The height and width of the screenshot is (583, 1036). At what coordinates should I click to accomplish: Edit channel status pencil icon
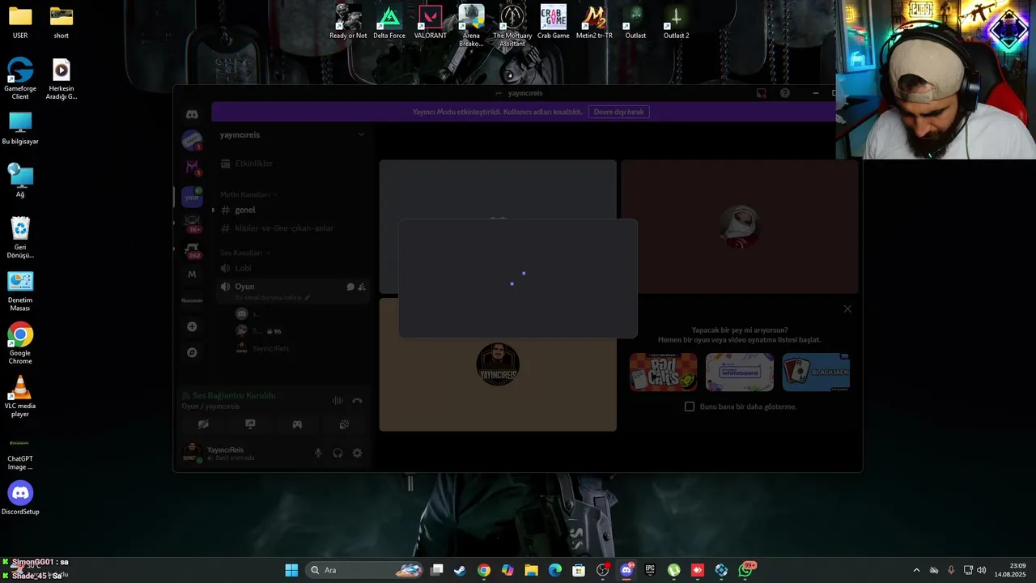point(307,297)
